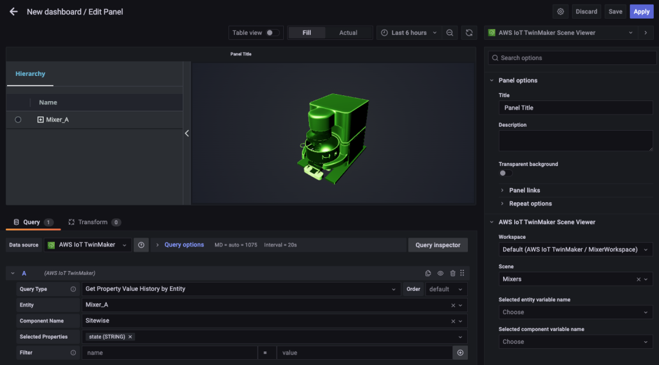Select the Hierarchy tab

click(x=30, y=74)
